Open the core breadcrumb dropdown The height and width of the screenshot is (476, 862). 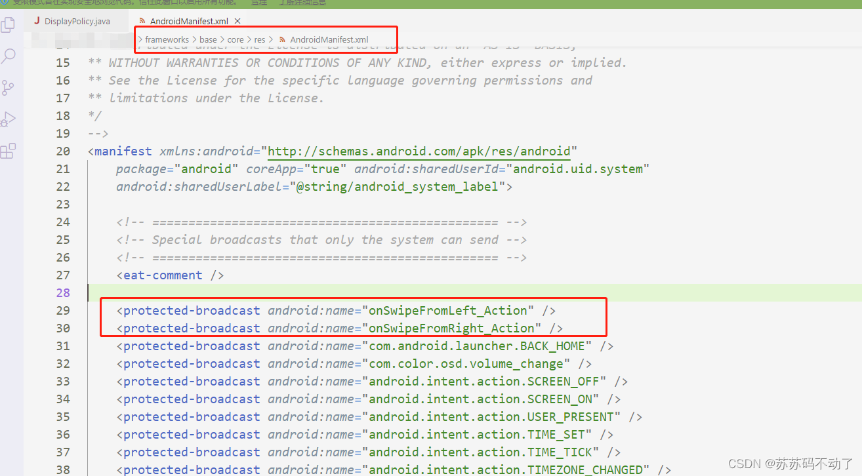[x=236, y=39]
